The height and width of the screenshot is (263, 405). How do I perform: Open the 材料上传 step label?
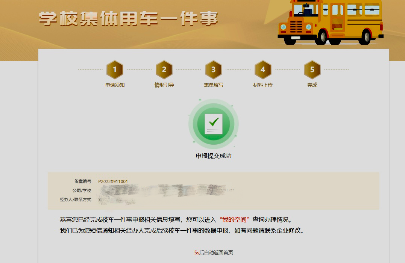tap(263, 85)
